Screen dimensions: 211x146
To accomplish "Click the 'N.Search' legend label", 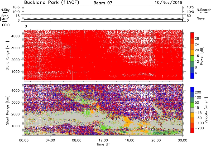I will [204, 10].
